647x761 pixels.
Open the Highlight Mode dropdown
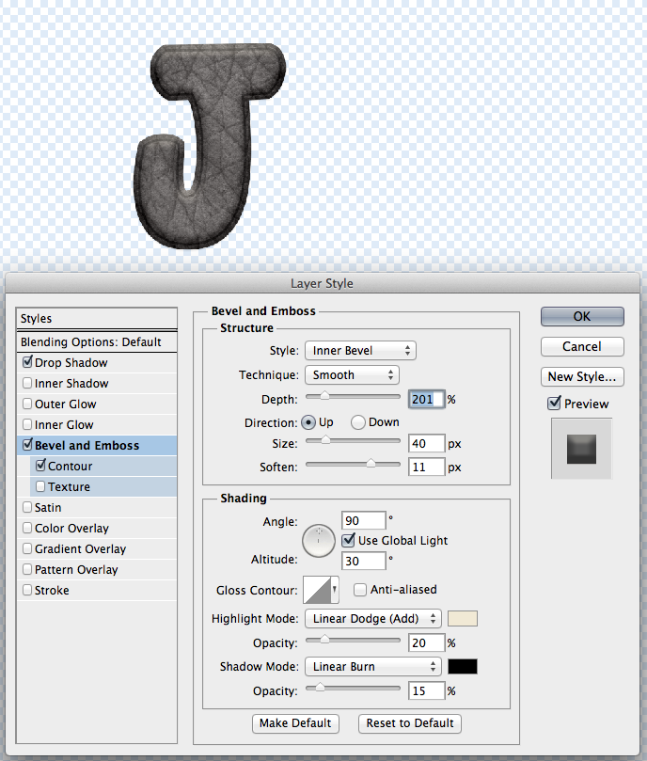click(372, 618)
